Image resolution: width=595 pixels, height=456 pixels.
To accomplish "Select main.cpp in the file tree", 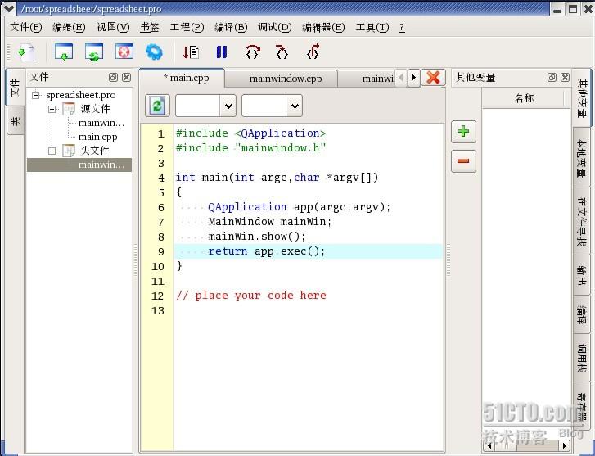I will pyautogui.click(x=97, y=137).
